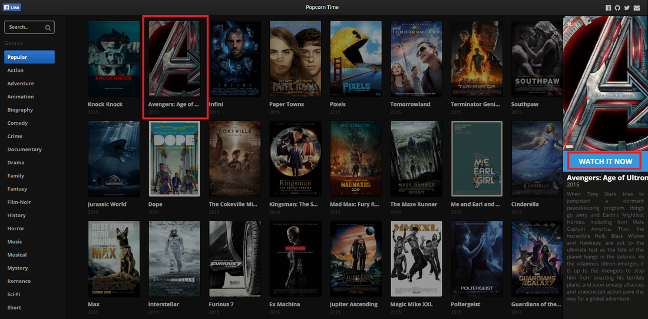
Task: Choose the Fantasy genre
Action: coord(17,189)
